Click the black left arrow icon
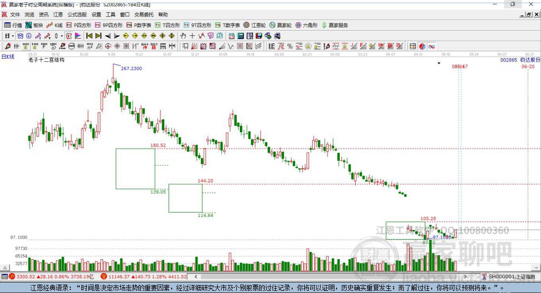Screen dimensions: 541x293 point(108,36)
